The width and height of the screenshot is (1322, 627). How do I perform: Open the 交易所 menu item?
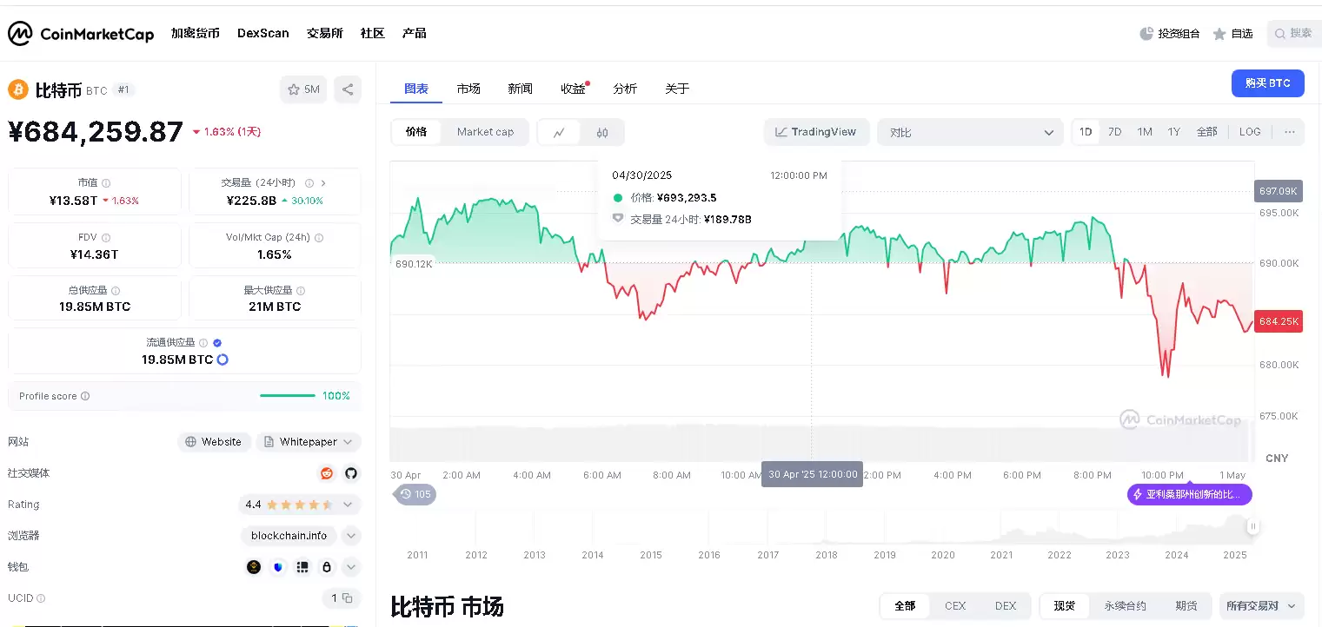click(x=324, y=33)
